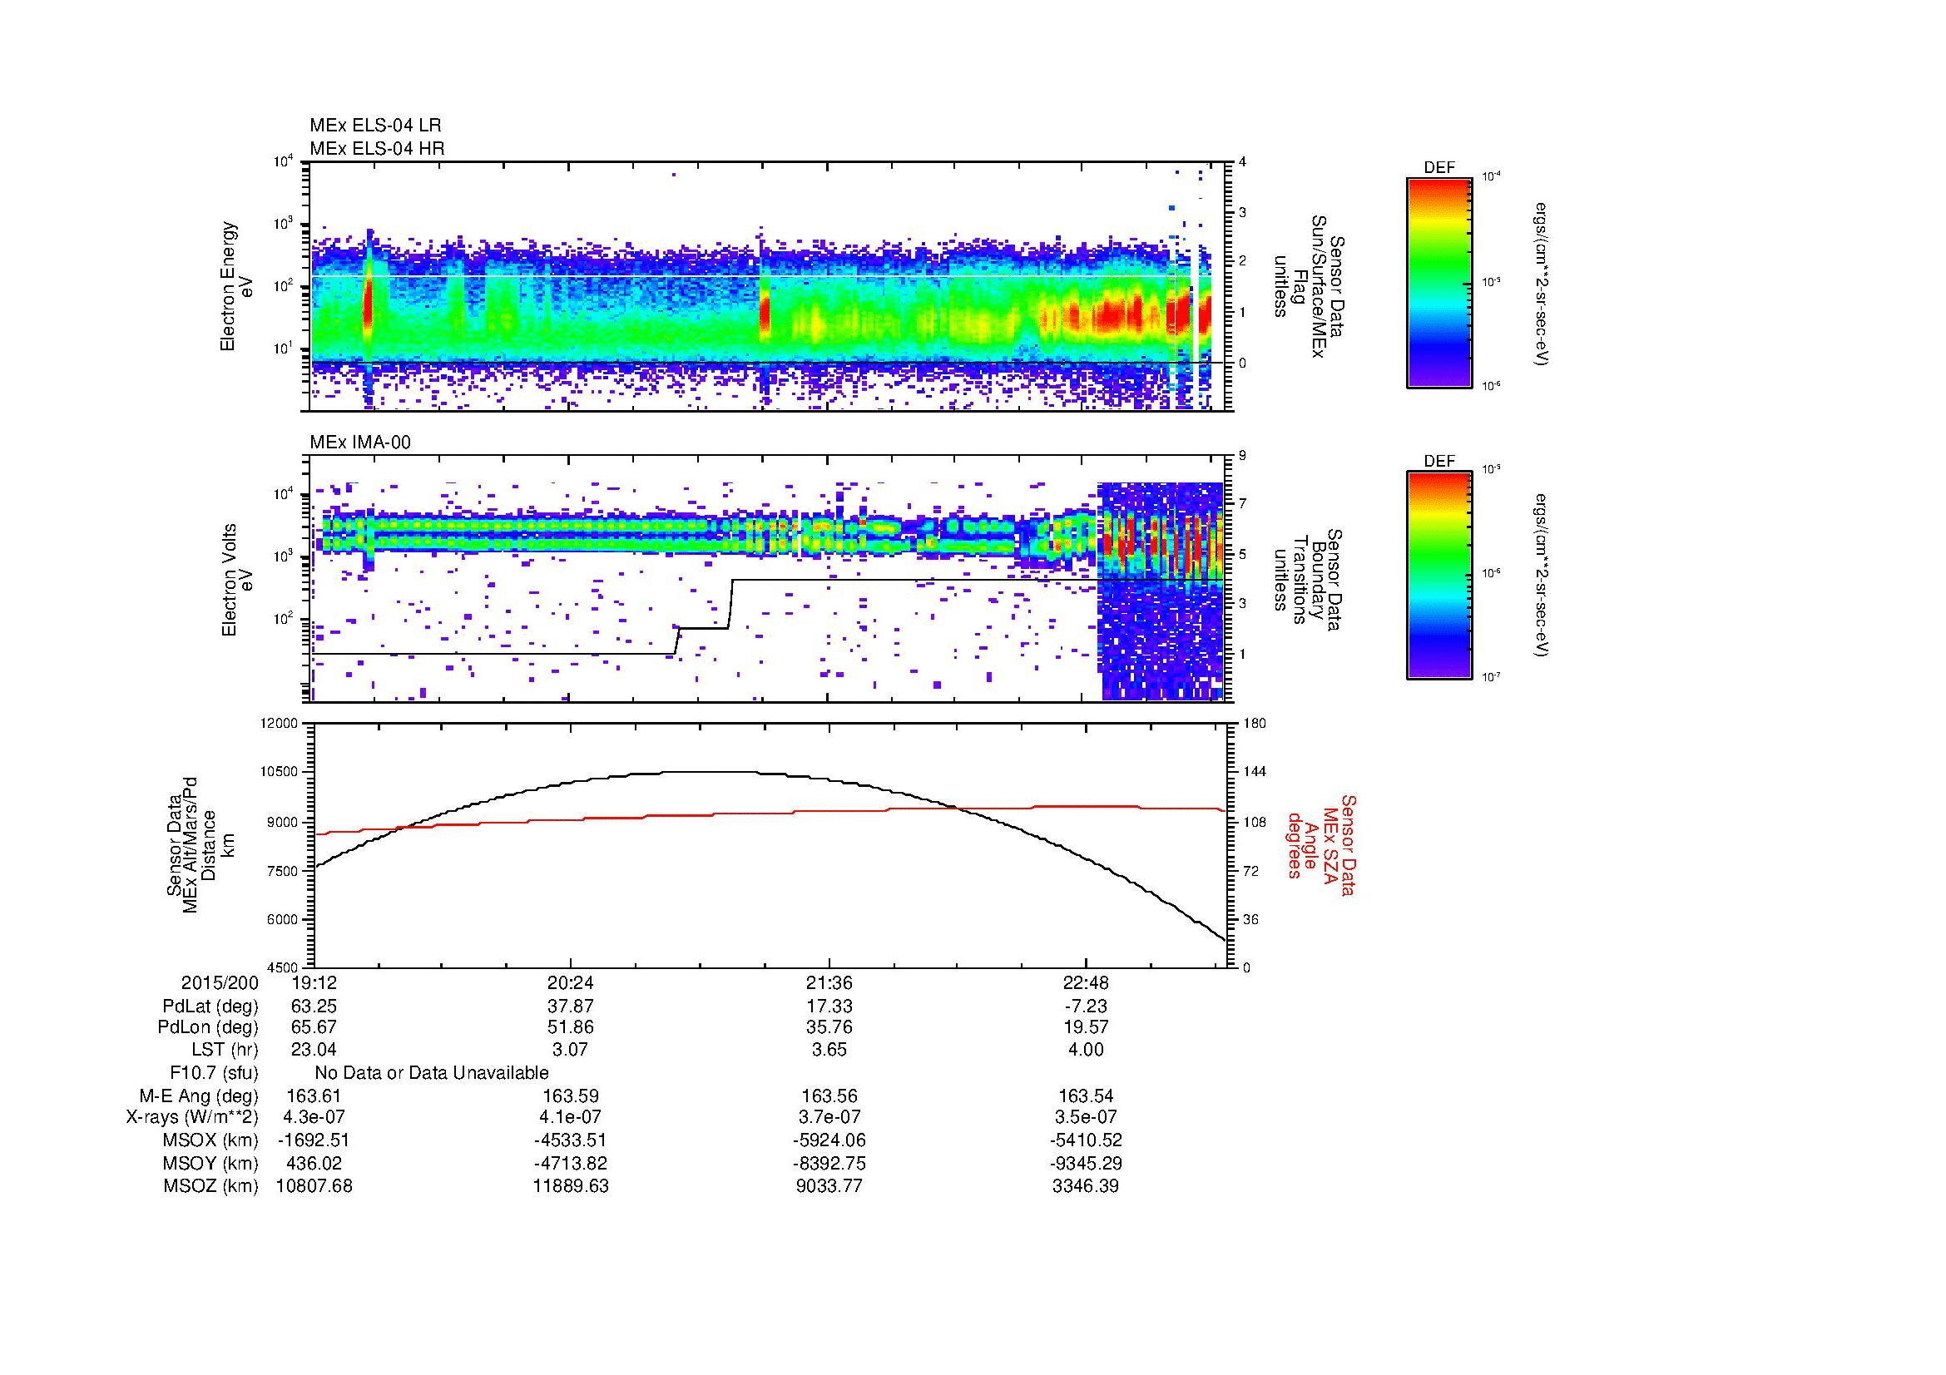1946x1375 pixels.
Task: Click the 'MSOZ (km)' row label
Action: coord(210,1187)
